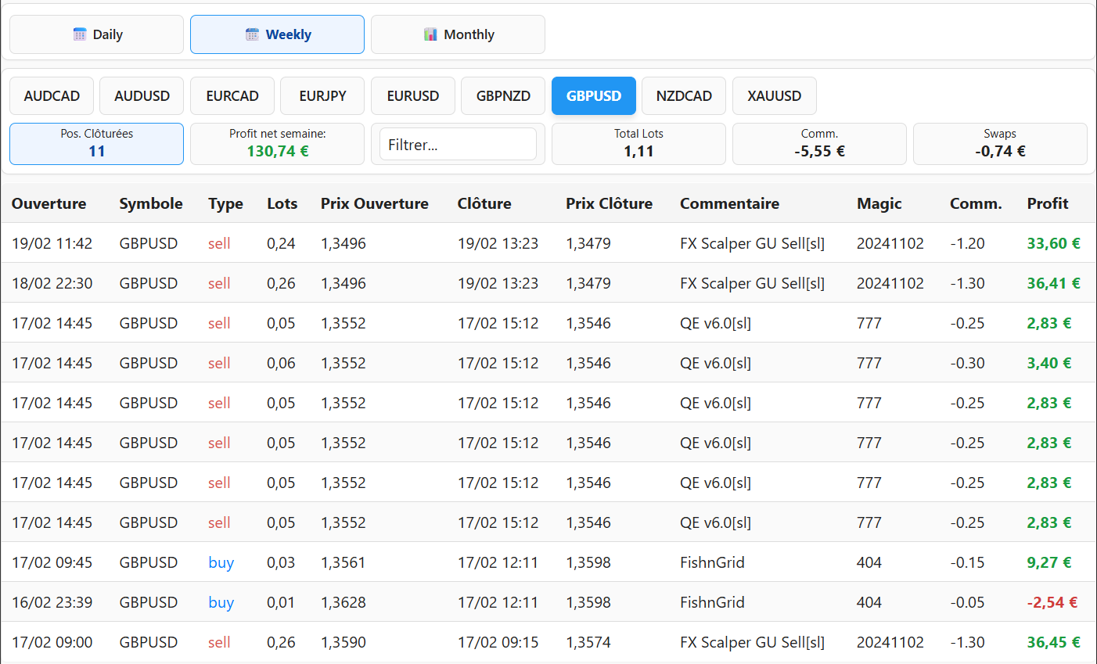Filter by NZDCAD symbol
1097x664 pixels.
[x=684, y=96]
